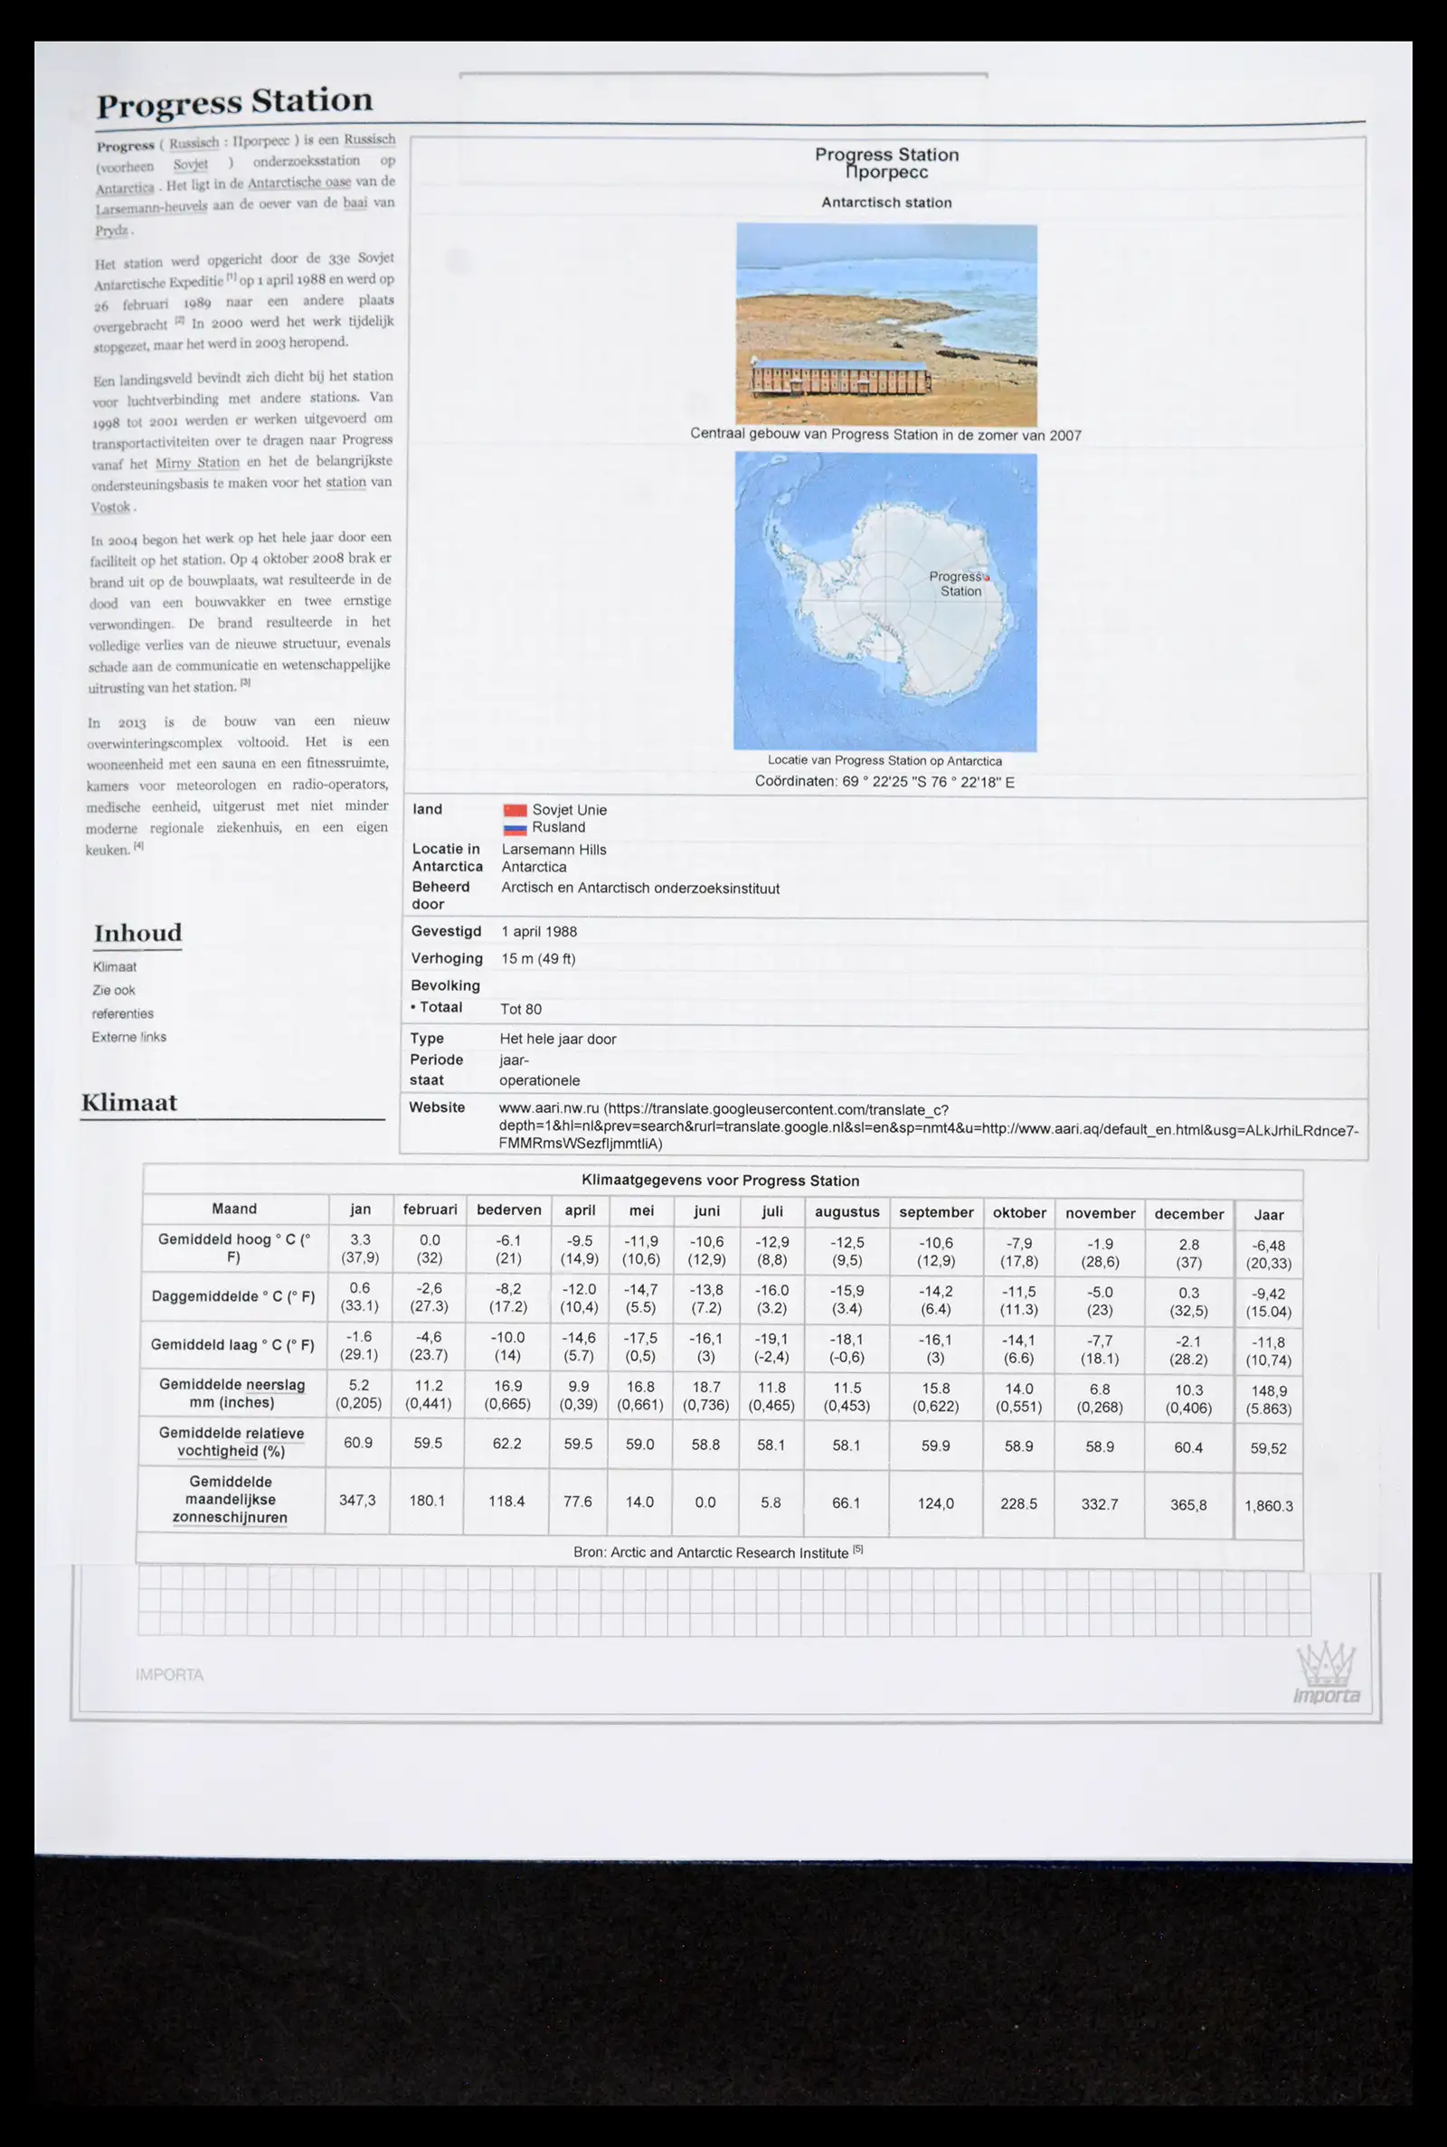Select Externe links in the Inhoud list
Viewport: 1447px width, 2147px height.
click(x=129, y=1037)
